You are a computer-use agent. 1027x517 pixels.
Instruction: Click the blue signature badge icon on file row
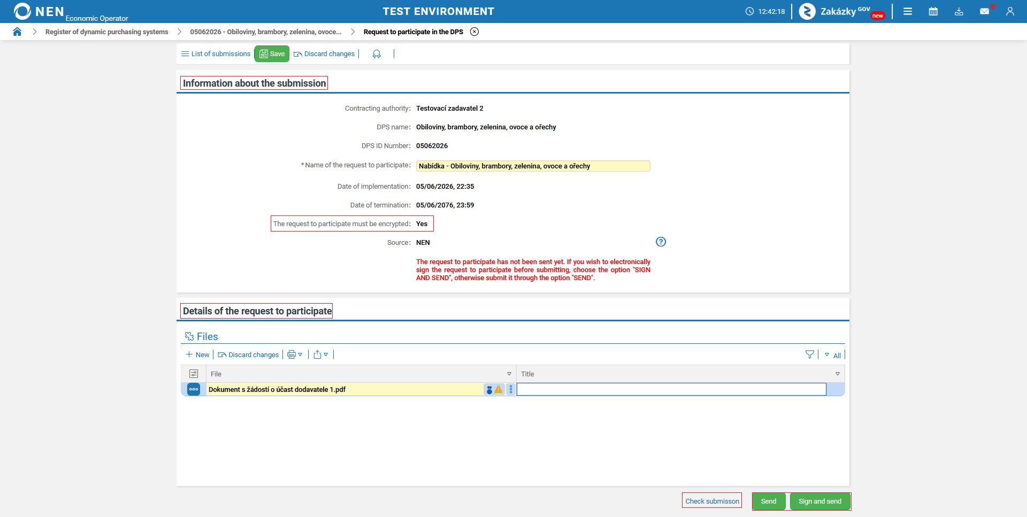coord(489,389)
